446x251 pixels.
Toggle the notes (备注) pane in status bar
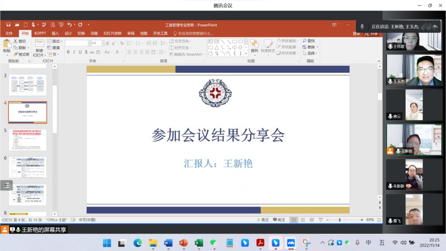click(263, 220)
